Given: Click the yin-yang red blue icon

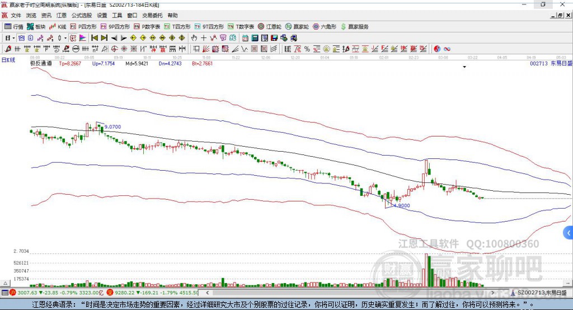Looking at the screenshot, I should [437, 49].
